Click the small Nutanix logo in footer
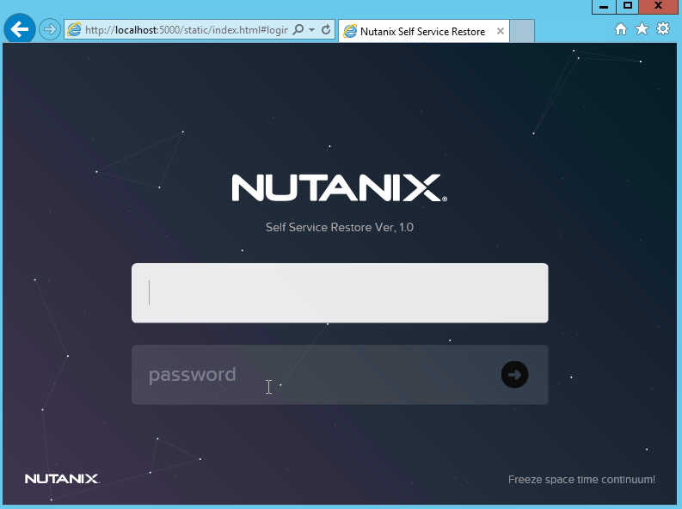 coord(62,479)
